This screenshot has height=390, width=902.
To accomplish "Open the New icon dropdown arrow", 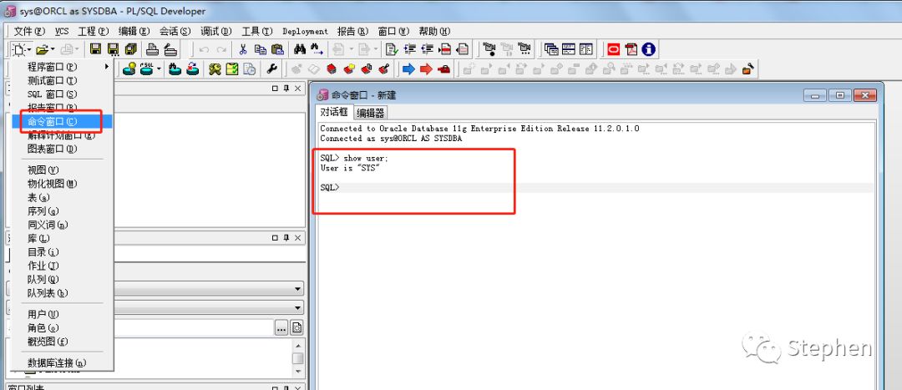I will tap(28, 50).
